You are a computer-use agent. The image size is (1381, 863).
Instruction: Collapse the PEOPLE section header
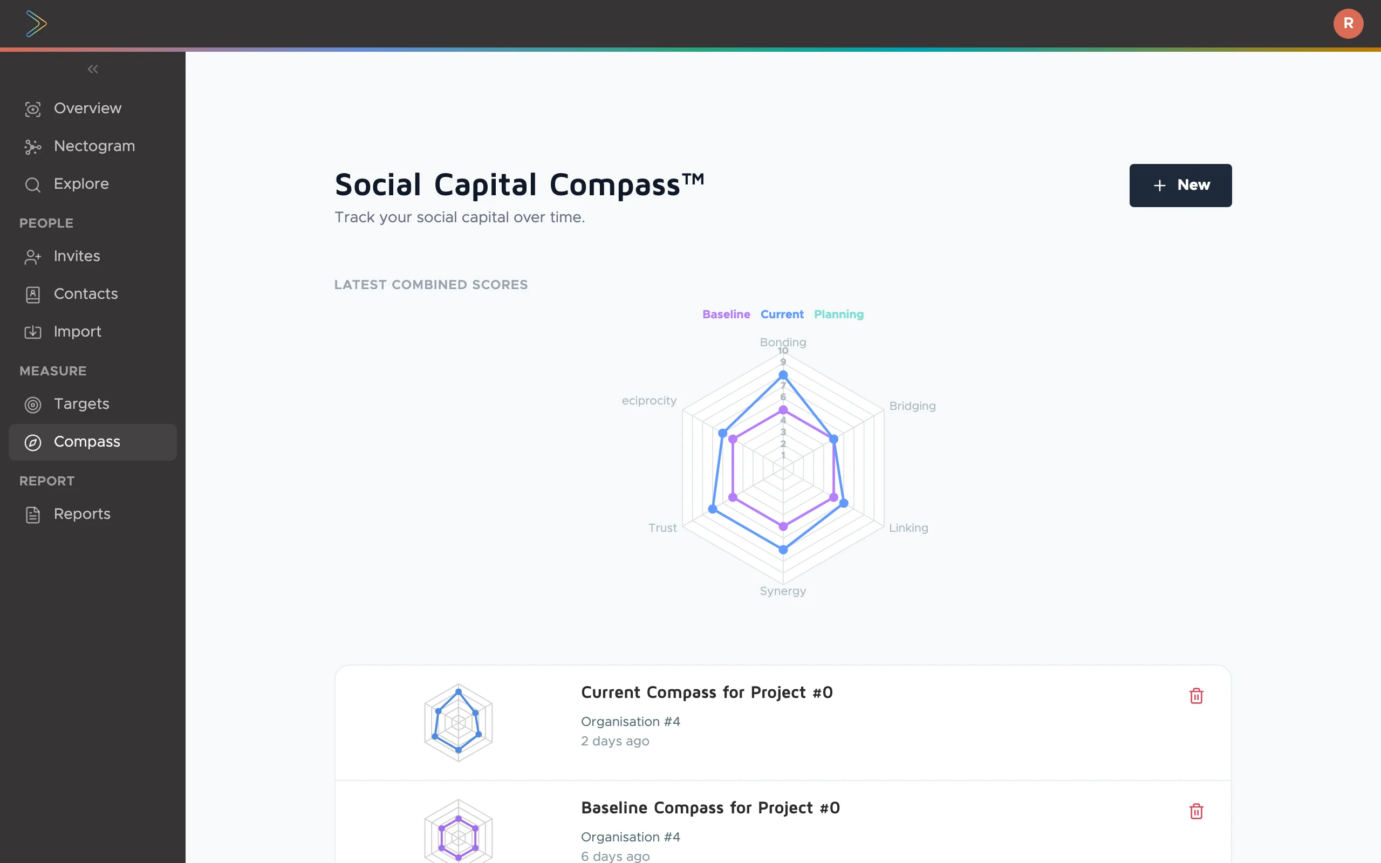pos(46,223)
